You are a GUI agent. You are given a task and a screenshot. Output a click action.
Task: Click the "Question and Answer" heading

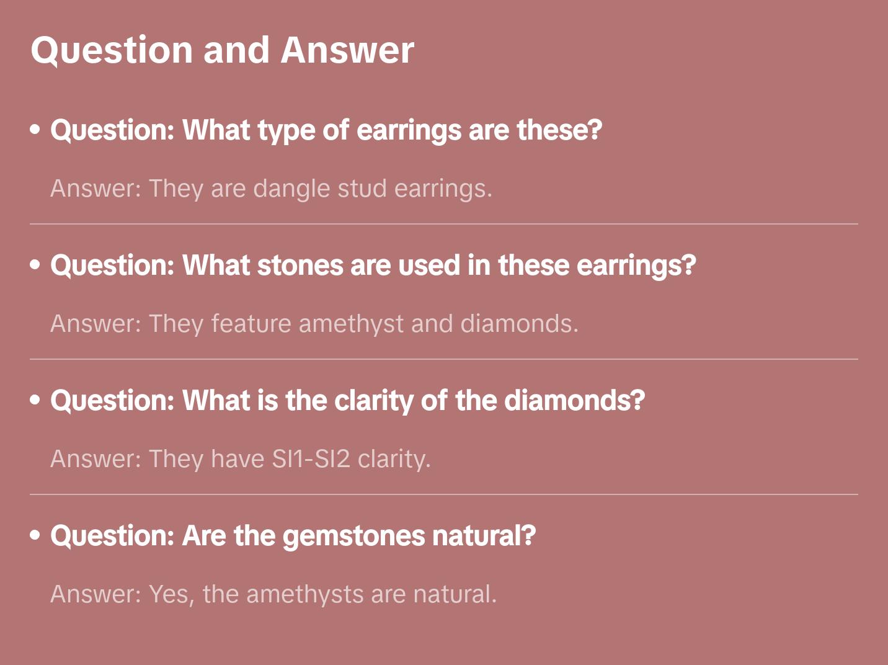[x=222, y=50]
